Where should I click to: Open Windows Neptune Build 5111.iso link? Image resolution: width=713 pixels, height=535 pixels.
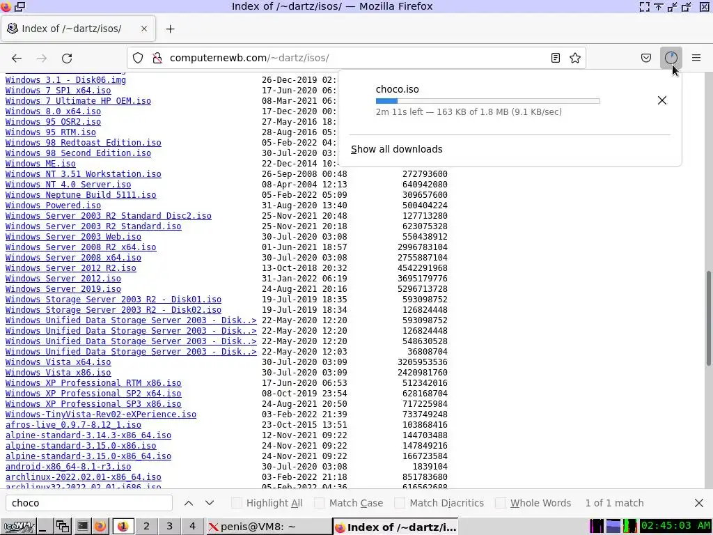tap(81, 195)
